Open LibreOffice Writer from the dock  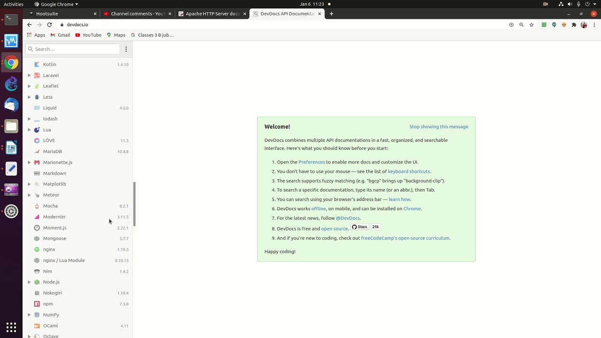pyautogui.click(x=11, y=147)
